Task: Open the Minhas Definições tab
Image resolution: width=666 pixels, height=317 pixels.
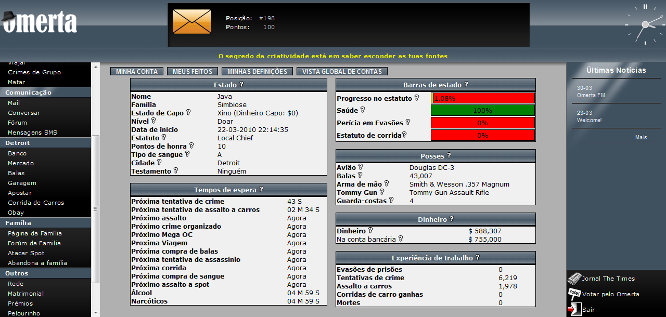Action: pos(257,72)
